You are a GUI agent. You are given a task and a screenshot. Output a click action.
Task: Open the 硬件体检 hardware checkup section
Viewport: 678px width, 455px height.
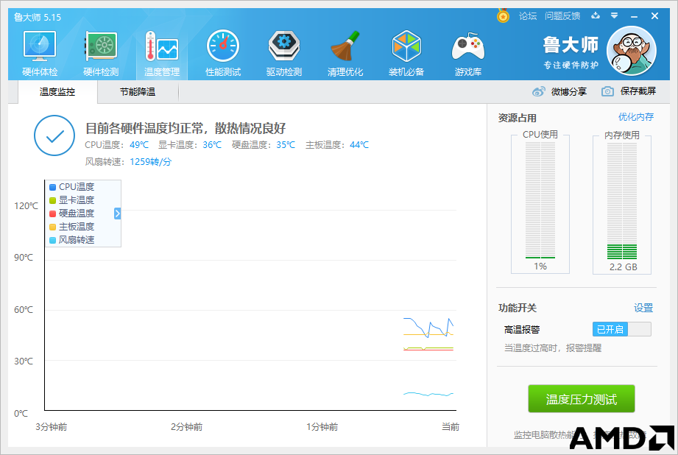point(40,54)
